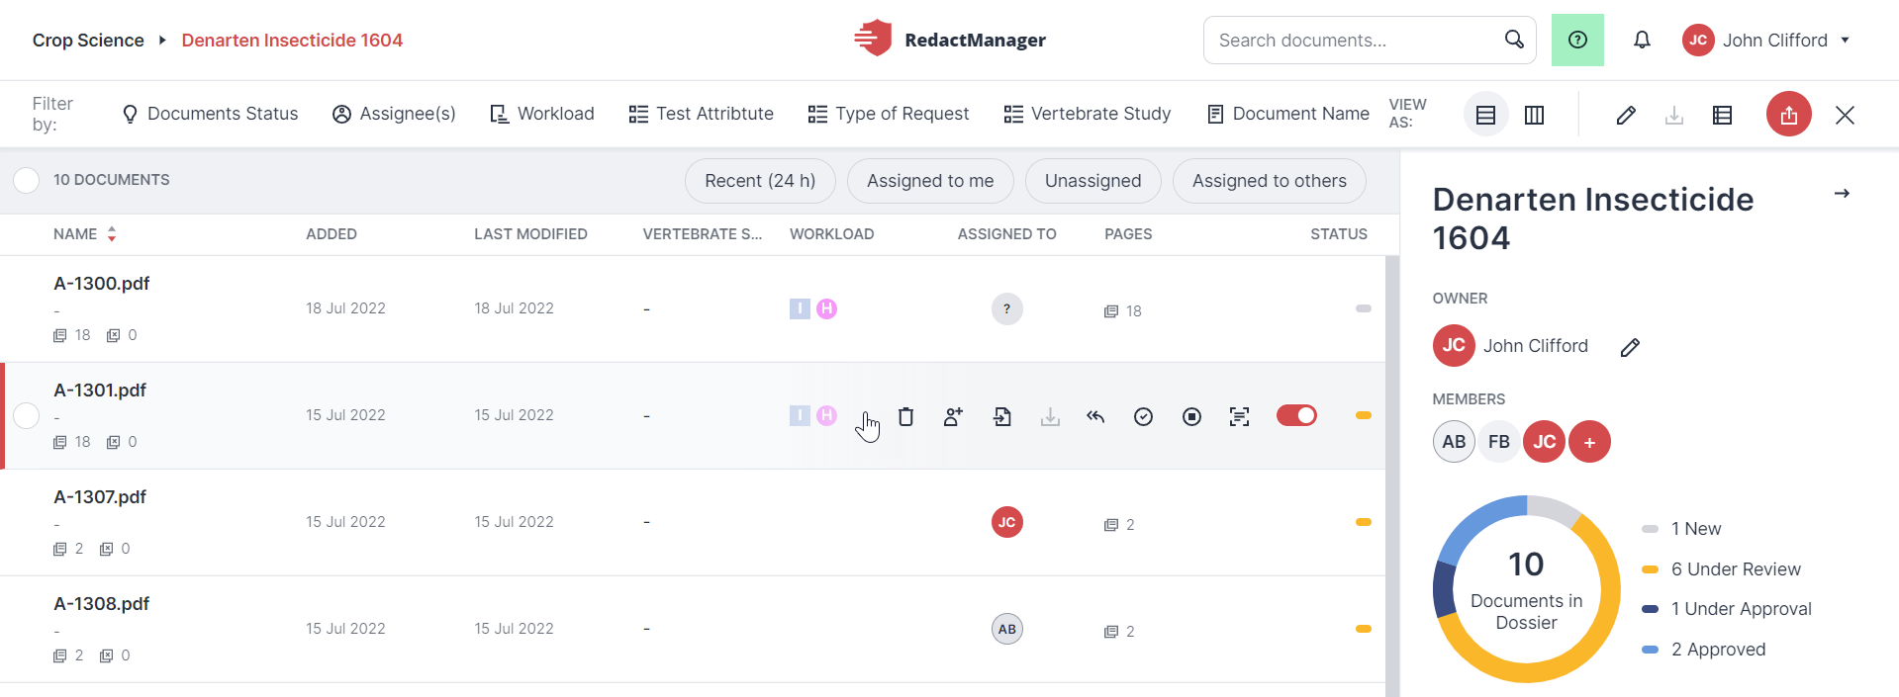Toggle the red automatic-analysis switch for A-1301.pdf
This screenshot has width=1899, height=697.
[1296, 415]
